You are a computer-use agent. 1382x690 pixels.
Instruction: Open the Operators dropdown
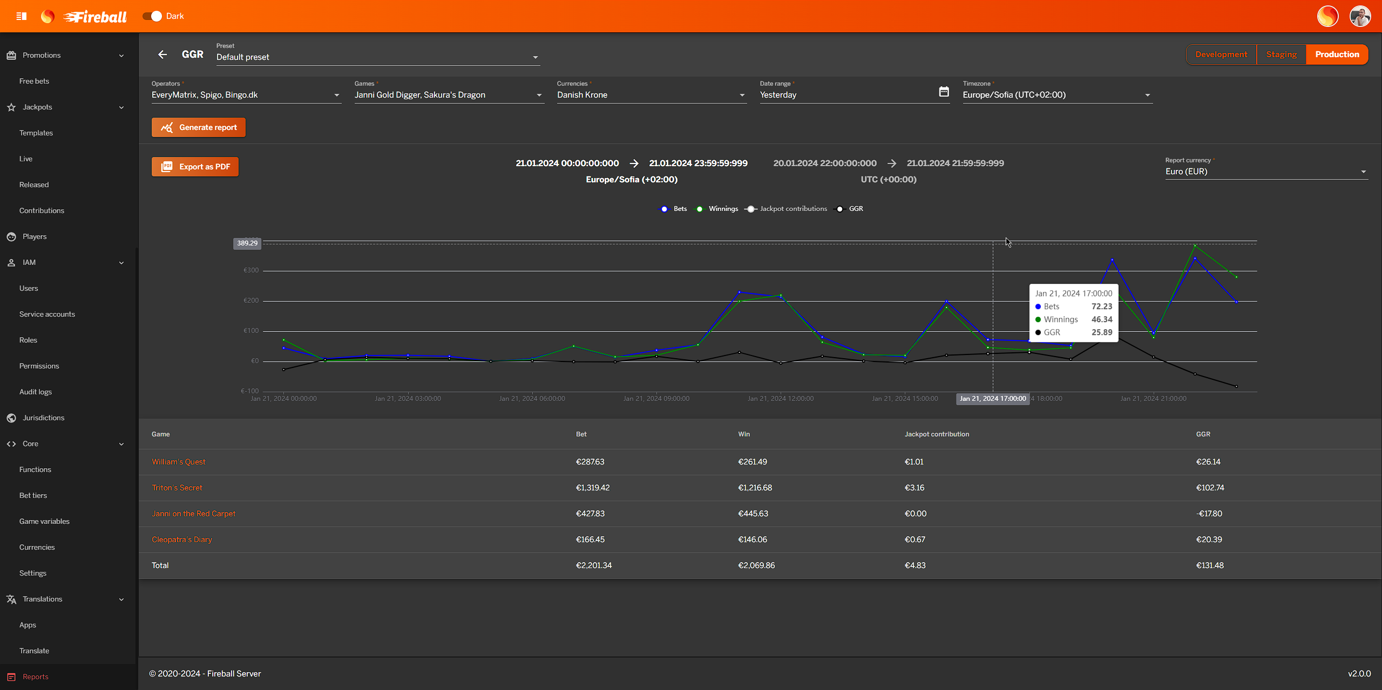click(246, 95)
